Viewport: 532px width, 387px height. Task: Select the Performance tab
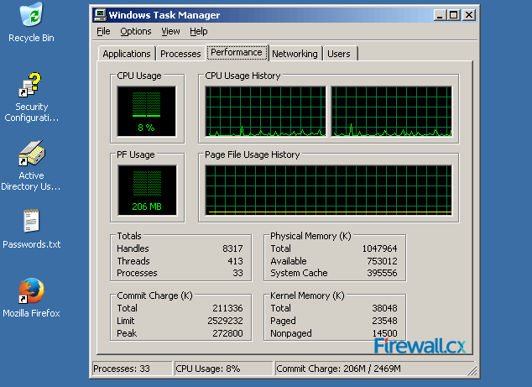pos(237,52)
